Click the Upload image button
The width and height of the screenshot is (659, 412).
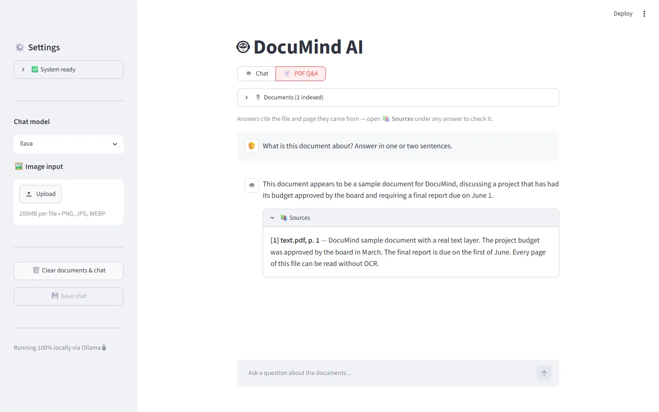(x=40, y=194)
